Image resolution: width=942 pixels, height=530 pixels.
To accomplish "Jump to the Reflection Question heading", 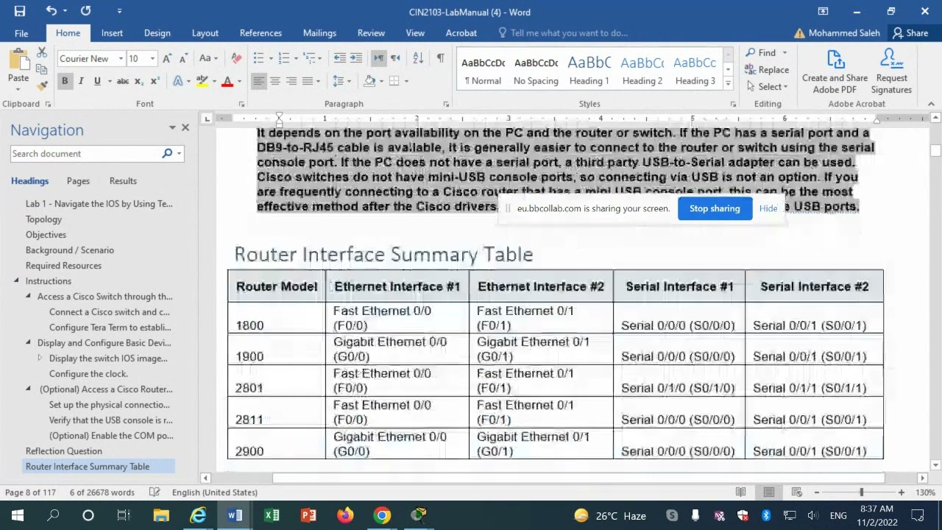I will (x=64, y=451).
